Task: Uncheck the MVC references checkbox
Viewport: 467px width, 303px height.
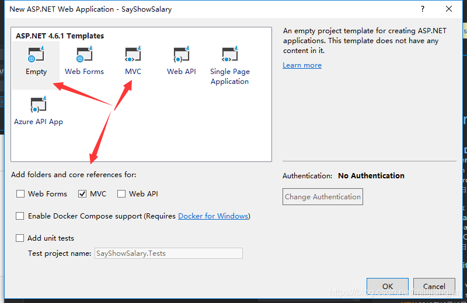Action: point(82,194)
